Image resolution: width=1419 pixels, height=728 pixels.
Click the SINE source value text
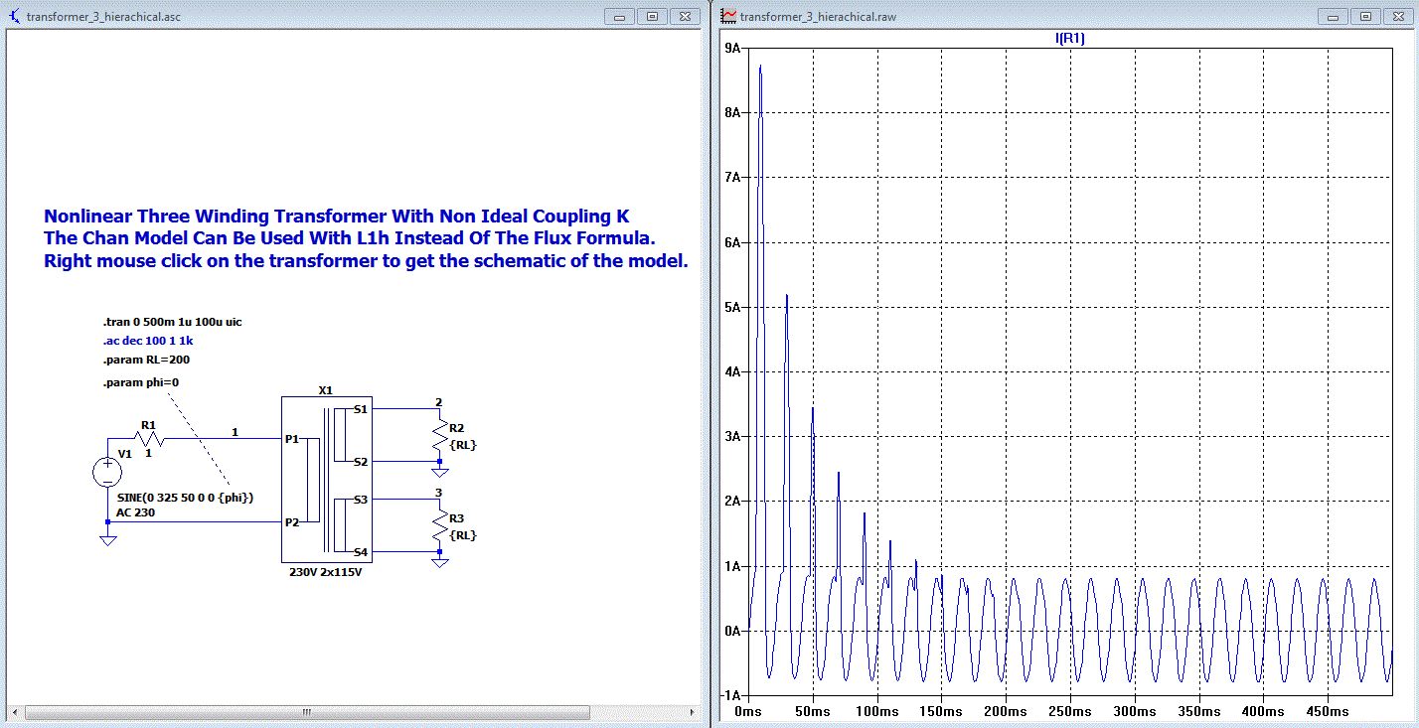(186, 497)
